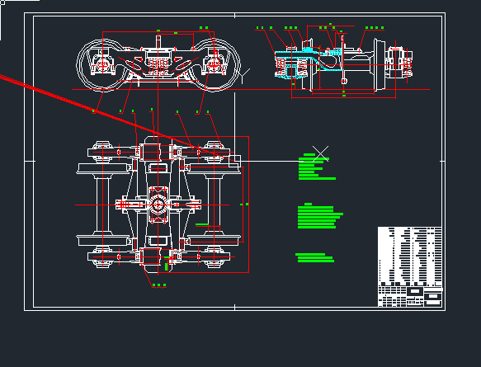The image size is (481, 367).
Task: Click the title block beneath the parts list
Action: (409, 296)
